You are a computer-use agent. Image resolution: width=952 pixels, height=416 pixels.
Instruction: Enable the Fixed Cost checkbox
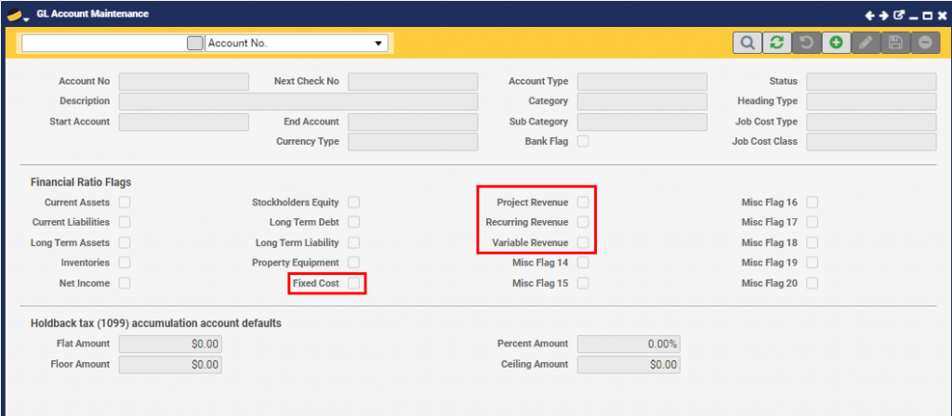(353, 283)
